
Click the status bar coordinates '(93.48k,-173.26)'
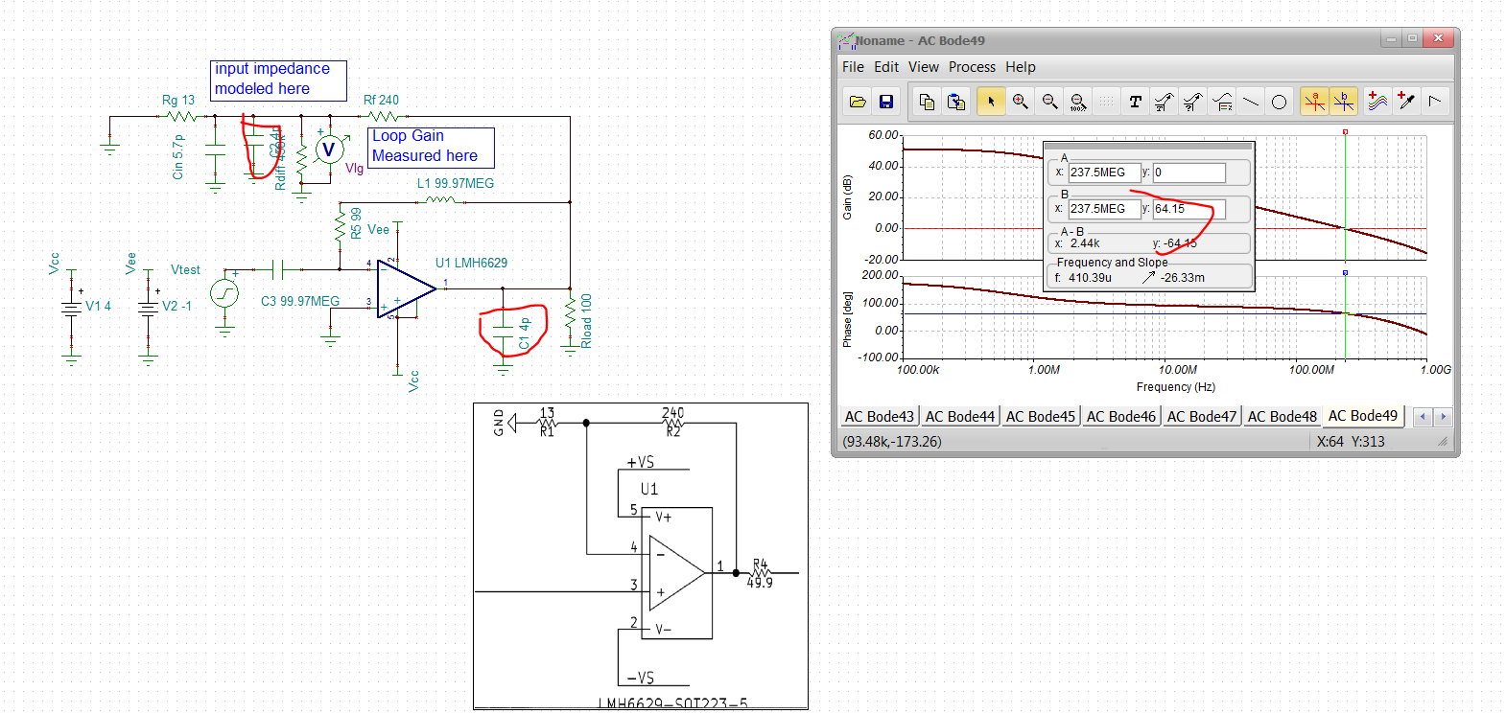(x=892, y=442)
